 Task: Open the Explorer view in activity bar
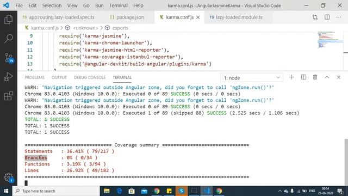tap(9, 20)
